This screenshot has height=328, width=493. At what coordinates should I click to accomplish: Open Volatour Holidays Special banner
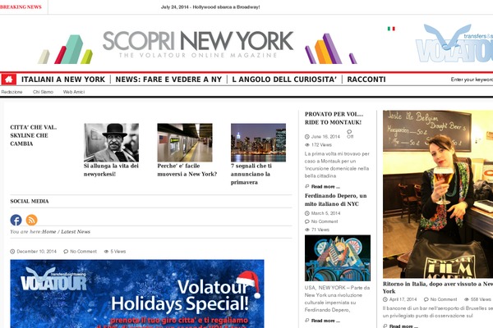(137, 294)
